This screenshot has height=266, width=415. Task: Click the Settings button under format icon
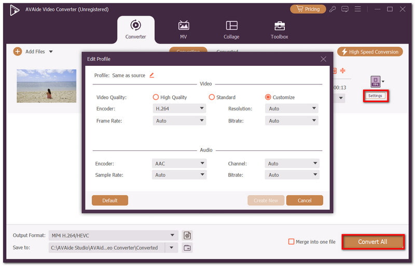[375, 96]
